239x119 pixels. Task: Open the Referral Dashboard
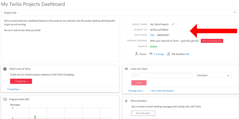point(212,41)
